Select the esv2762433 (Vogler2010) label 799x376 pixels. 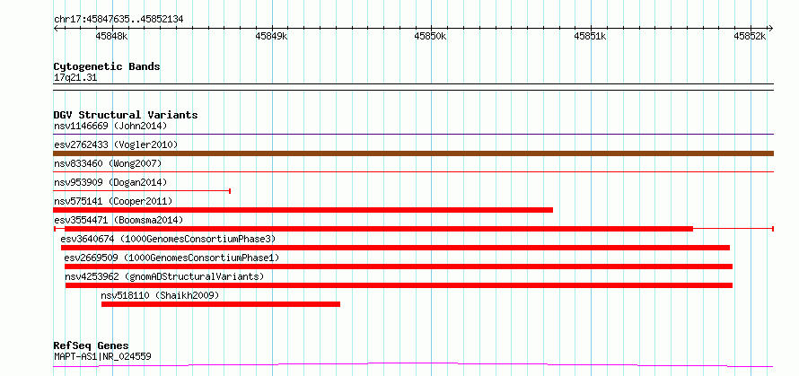coord(116,144)
